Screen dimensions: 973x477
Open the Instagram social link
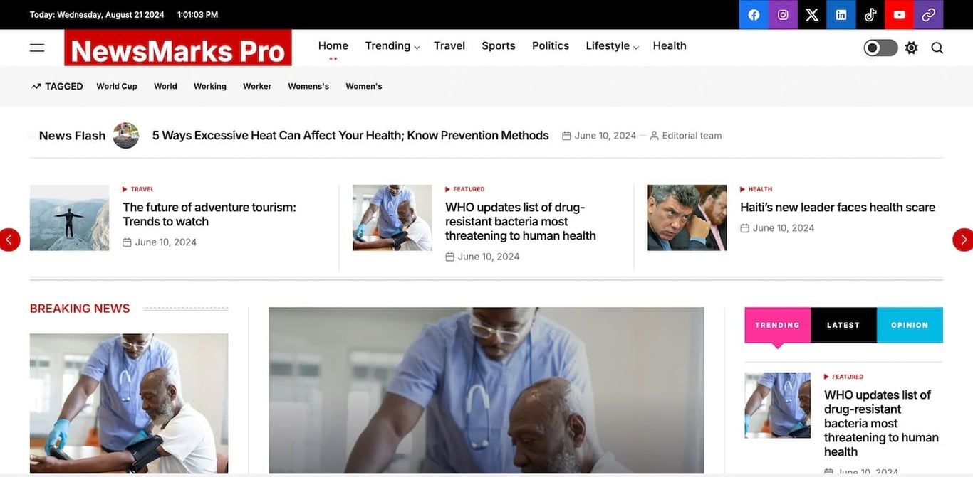pyautogui.click(x=783, y=15)
